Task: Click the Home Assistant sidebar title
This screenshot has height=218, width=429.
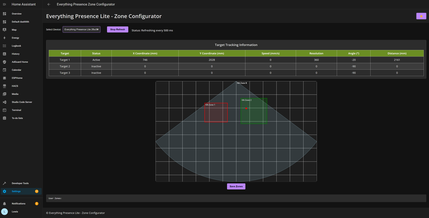Action: pyautogui.click(x=24, y=4)
